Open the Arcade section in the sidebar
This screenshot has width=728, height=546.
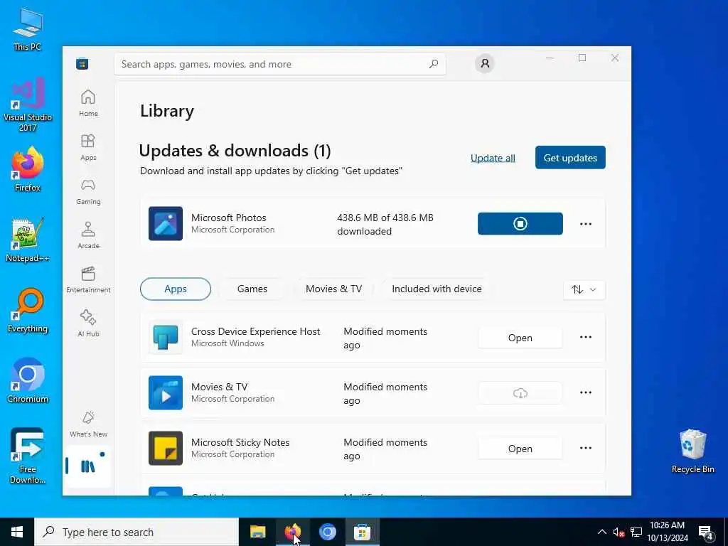[88, 235]
